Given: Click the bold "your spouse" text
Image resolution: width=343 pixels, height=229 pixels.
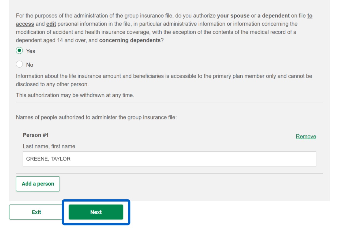Looking at the screenshot, I should (x=233, y=16).
